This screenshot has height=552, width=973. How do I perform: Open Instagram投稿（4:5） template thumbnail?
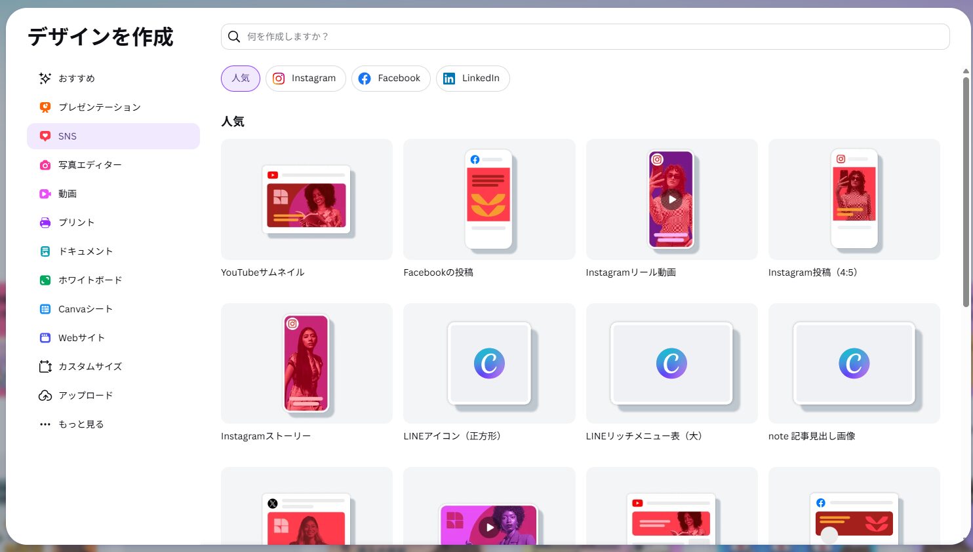coord(854,199)
